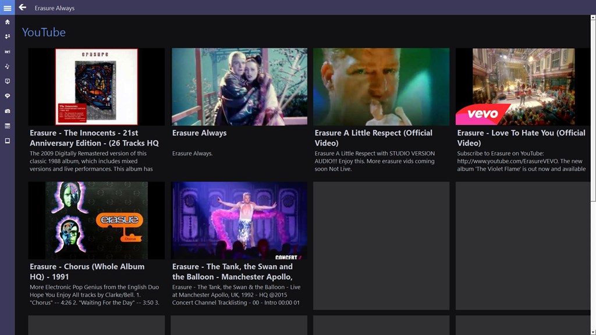Open The Innocents album cover thumbnail

[97, 87]
